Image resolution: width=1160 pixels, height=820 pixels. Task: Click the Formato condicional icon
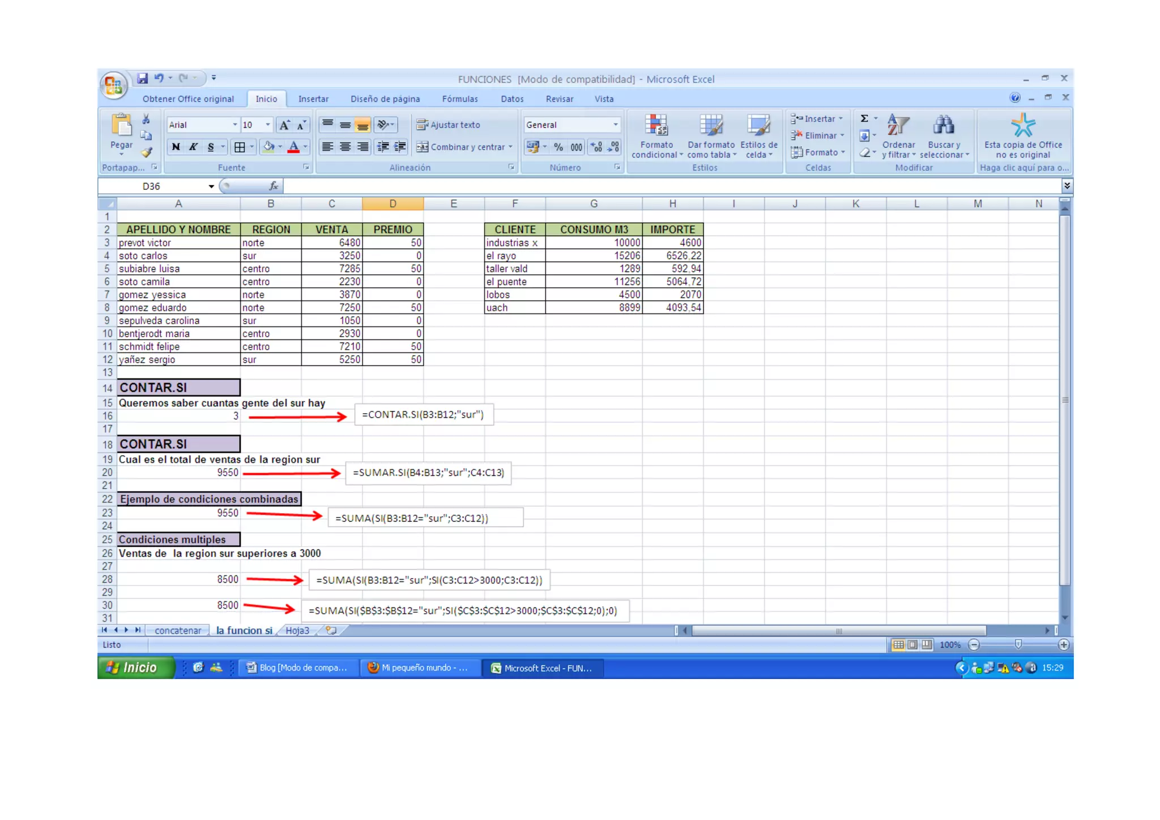pyautogui.click(x=656, y=127)
